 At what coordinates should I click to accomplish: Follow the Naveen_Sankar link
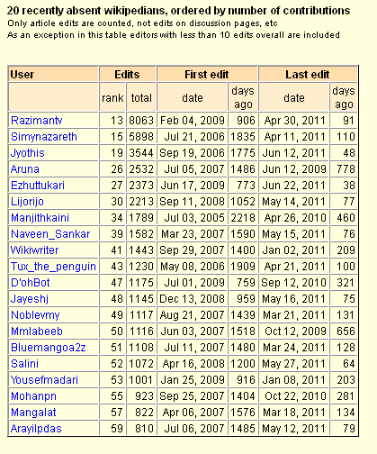tap(50, 234)
